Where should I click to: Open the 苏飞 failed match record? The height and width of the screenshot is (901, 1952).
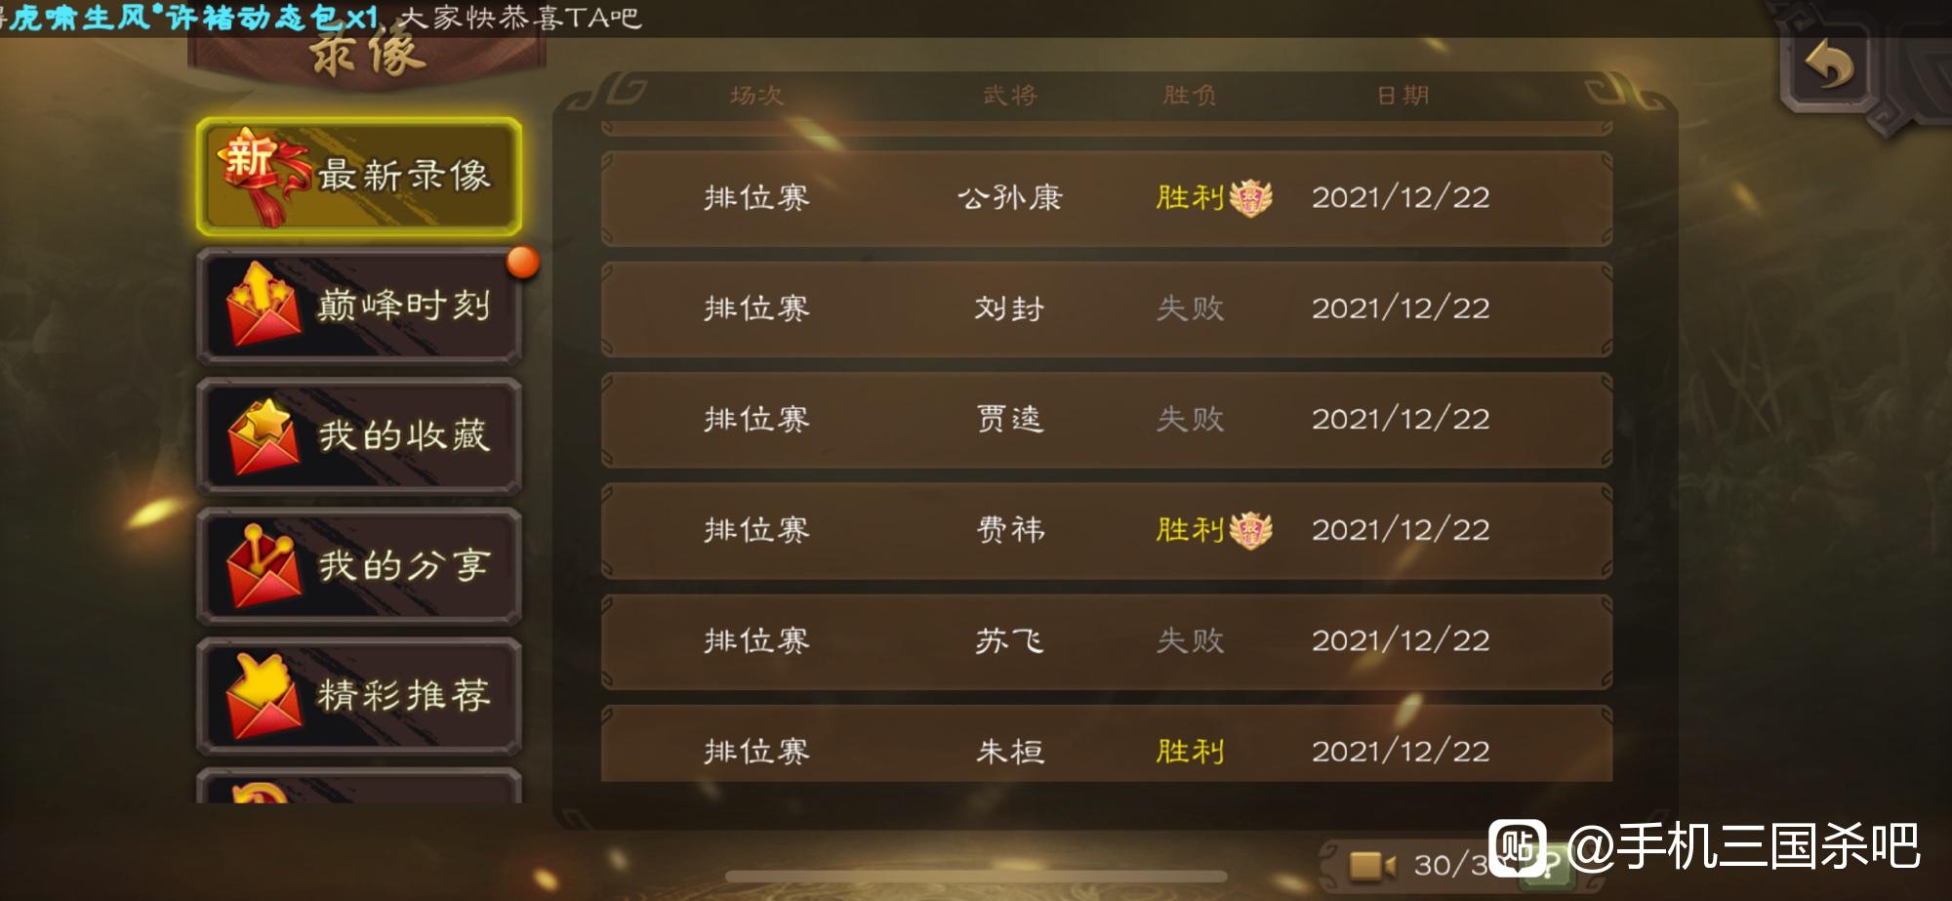click(1107, 641)
